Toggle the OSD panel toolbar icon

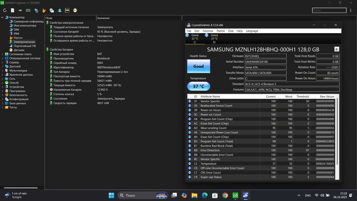pos(67,10)
